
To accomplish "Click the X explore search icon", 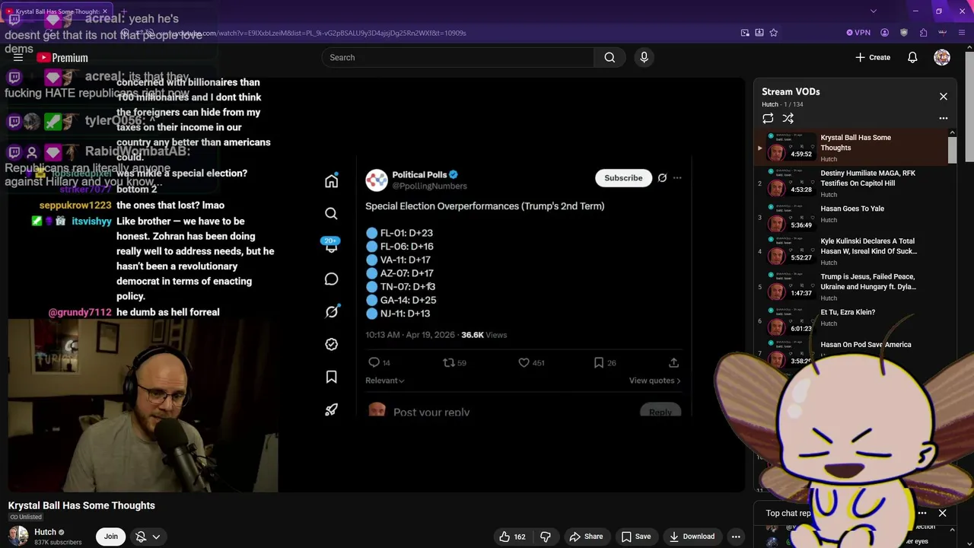I will [331, 214].
